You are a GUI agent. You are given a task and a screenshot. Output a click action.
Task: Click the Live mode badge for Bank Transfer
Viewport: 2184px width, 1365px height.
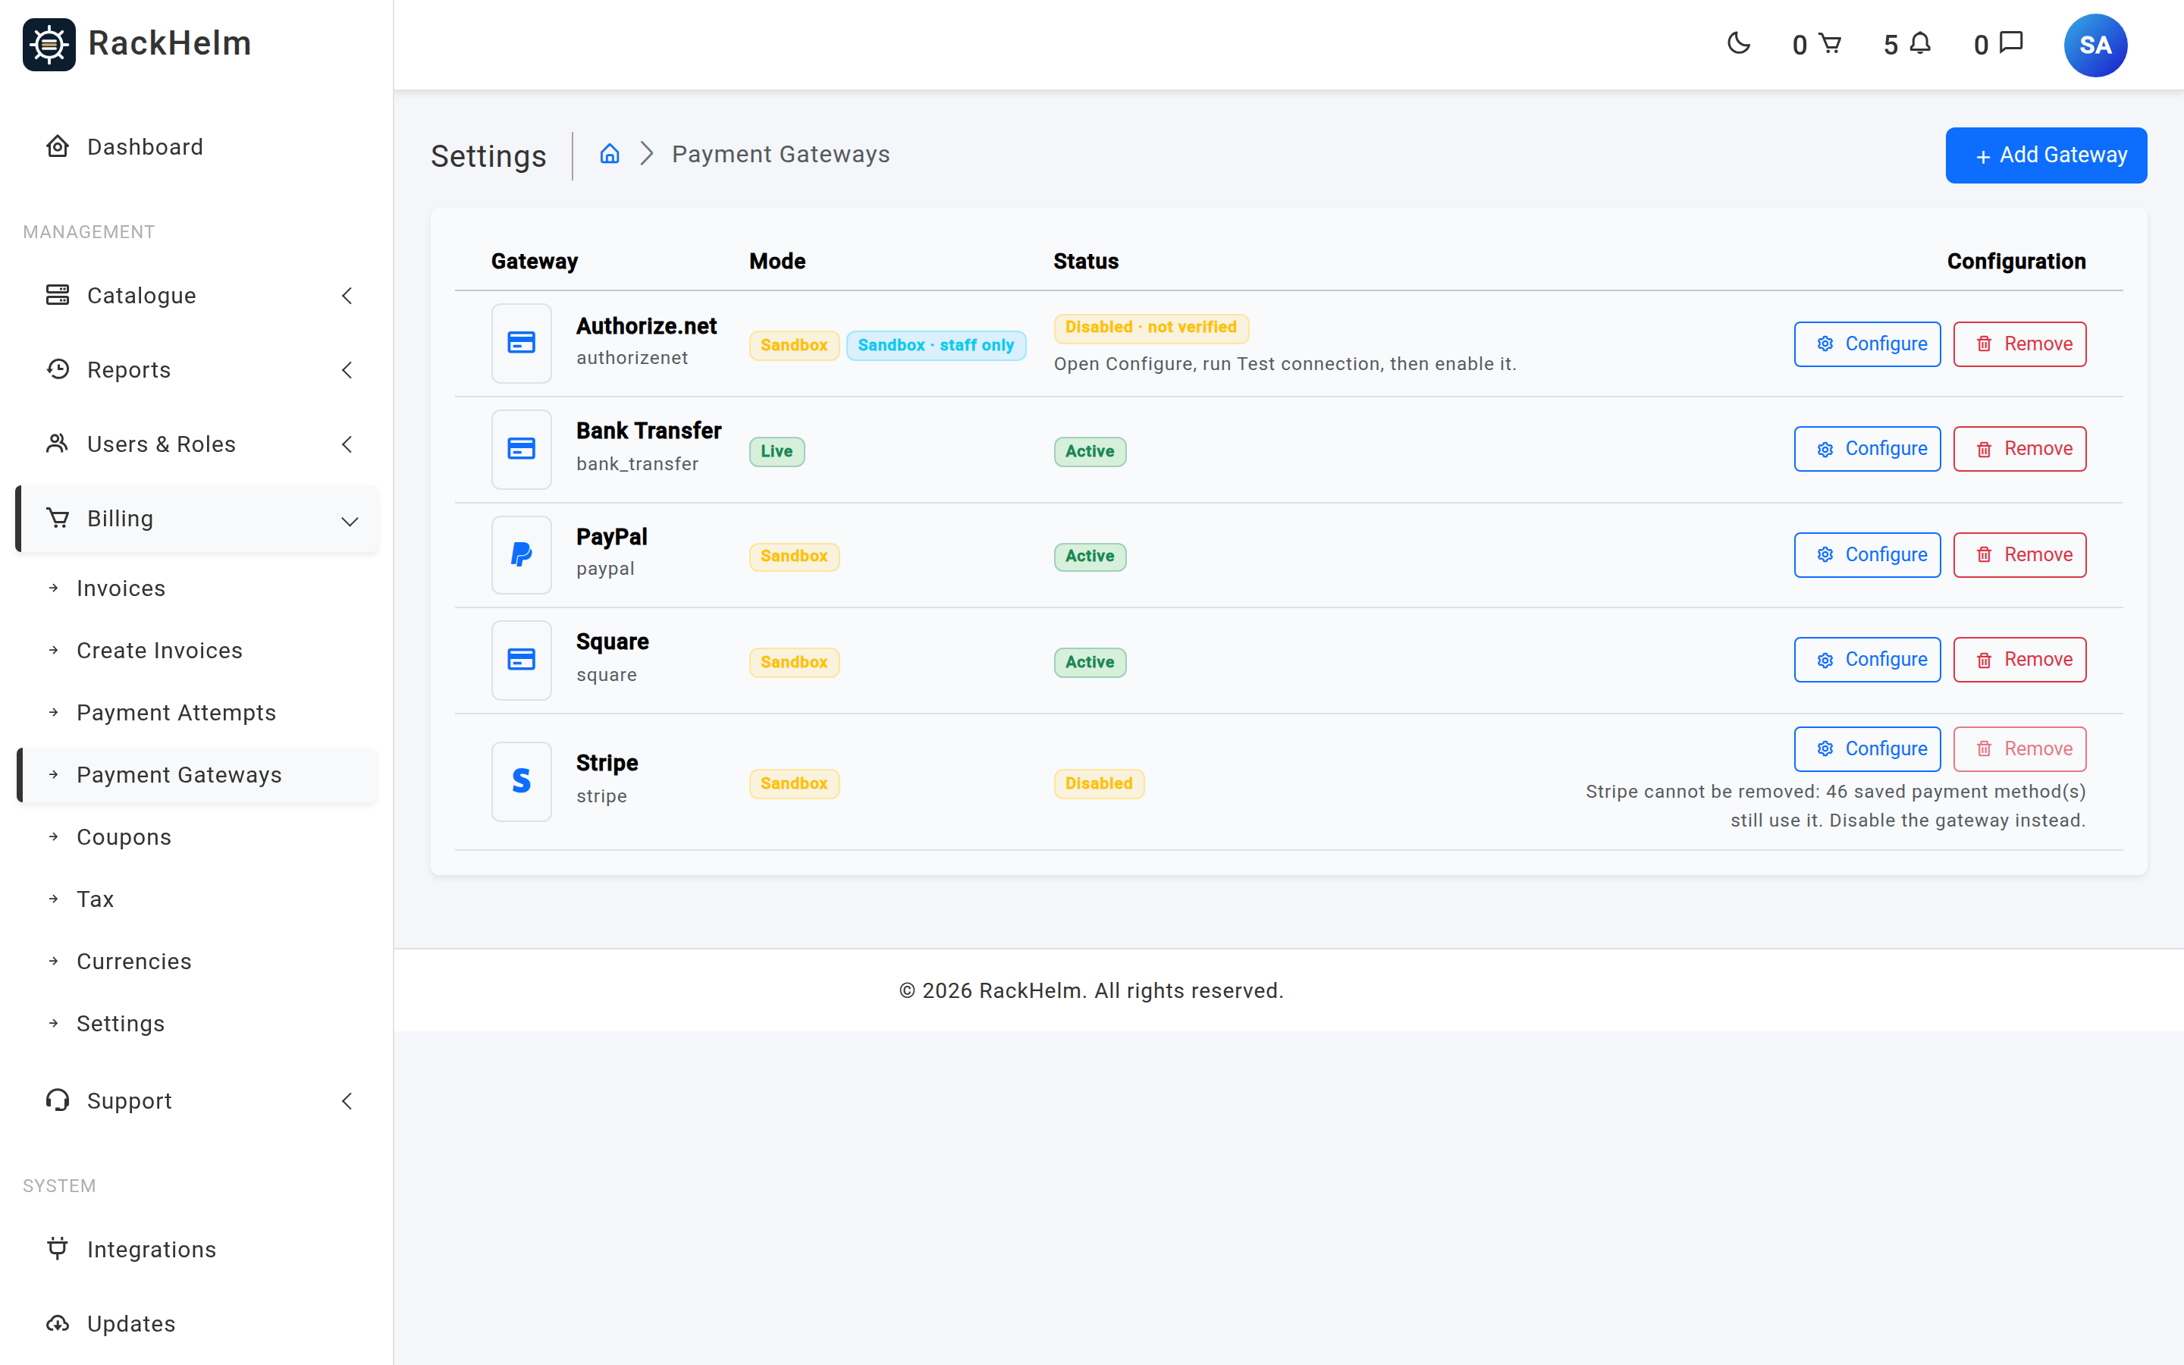click(776, 451)
